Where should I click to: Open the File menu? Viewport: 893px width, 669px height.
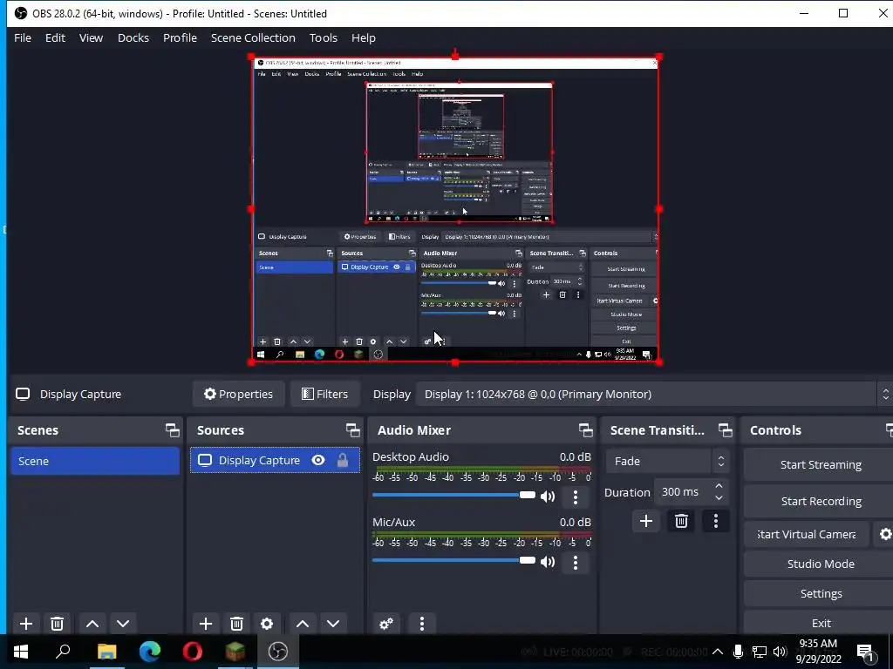tap(23, 38)
